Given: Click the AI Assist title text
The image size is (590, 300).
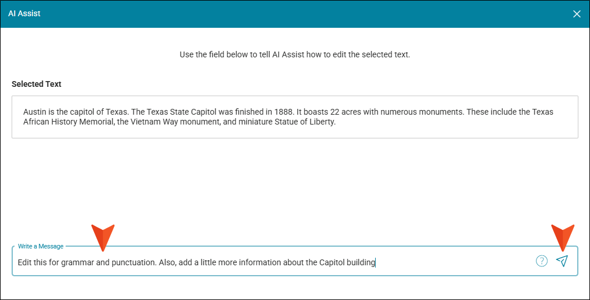Looking at the screenshot, I should (x=24, y=13).
